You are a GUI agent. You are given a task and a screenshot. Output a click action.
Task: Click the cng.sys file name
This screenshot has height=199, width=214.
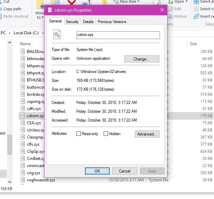33,173
